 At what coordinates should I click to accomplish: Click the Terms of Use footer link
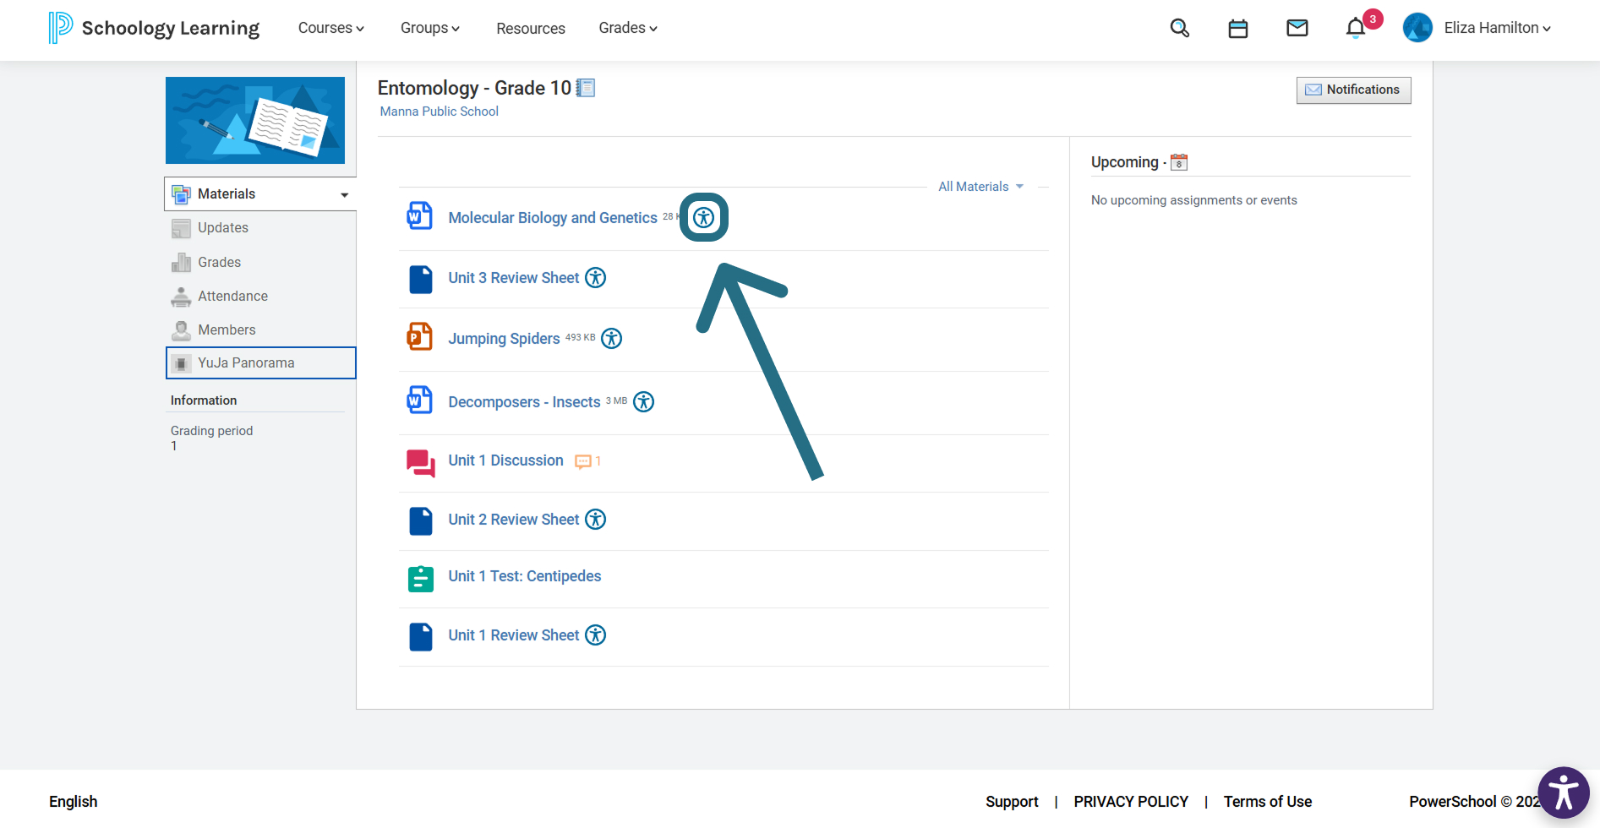(x=1268, y=802)
